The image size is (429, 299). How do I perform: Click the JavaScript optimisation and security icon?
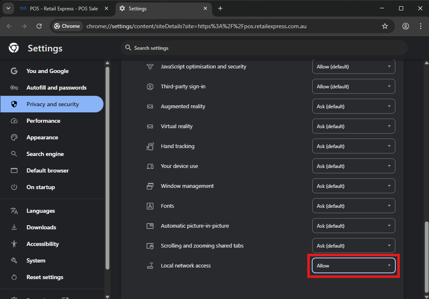click(150, 67)
